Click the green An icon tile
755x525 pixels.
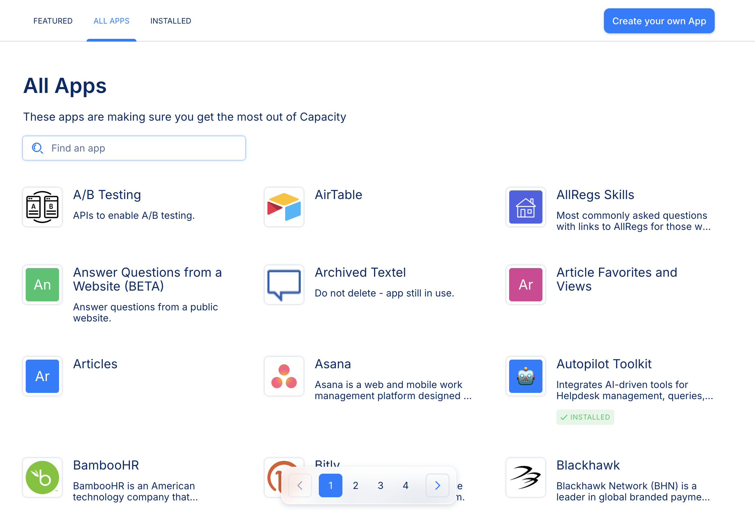pos(42,285)
